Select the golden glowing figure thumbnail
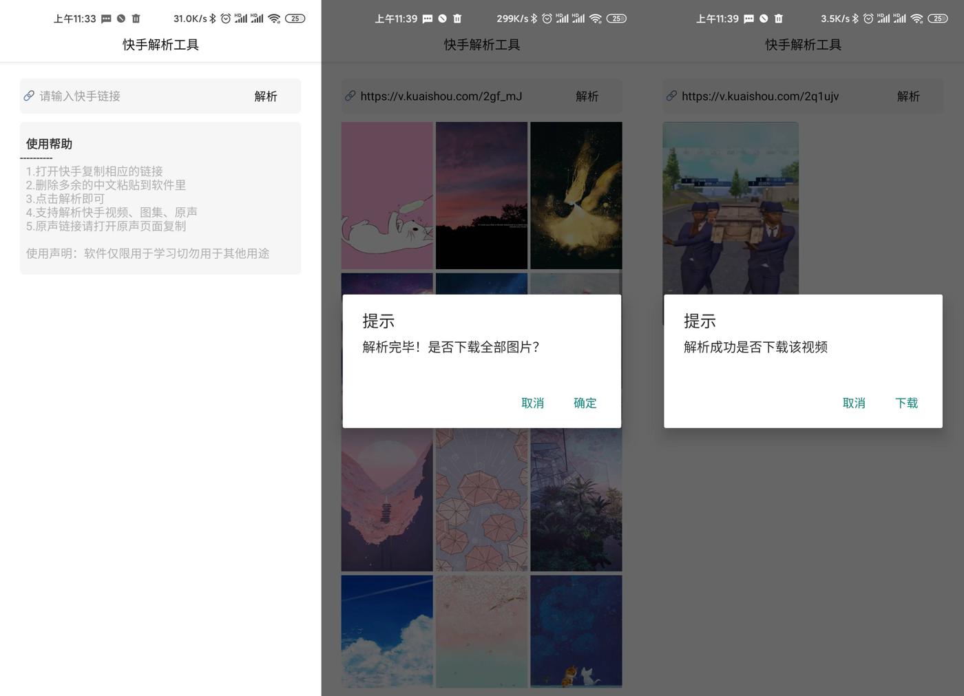This screenshot has width=964, height=696. point(576,196)
